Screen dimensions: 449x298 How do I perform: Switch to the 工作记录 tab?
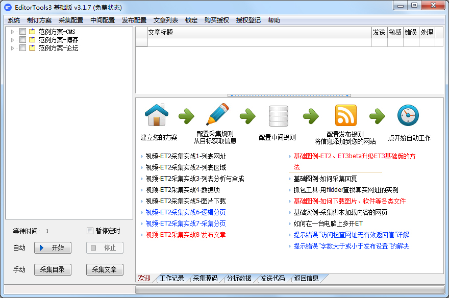point(172,278)
